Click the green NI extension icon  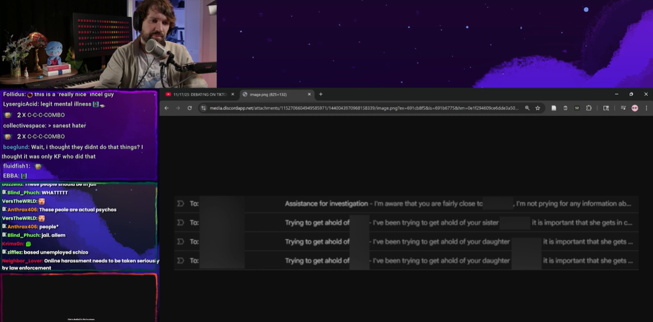577,108
